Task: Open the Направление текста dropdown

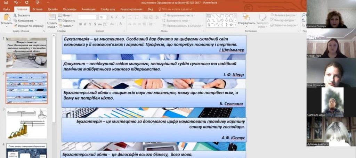Action: 179,15
